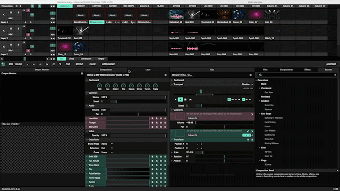The height and width of the screenshot is (191, 340).
Task: Open the Bitcrusher effect menu icon
Action: coord(165,127)
